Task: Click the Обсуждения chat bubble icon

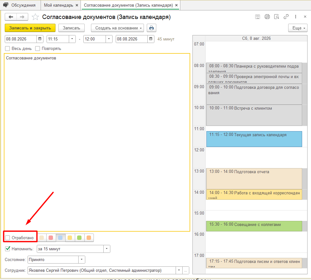Action: tap(6, 5)
